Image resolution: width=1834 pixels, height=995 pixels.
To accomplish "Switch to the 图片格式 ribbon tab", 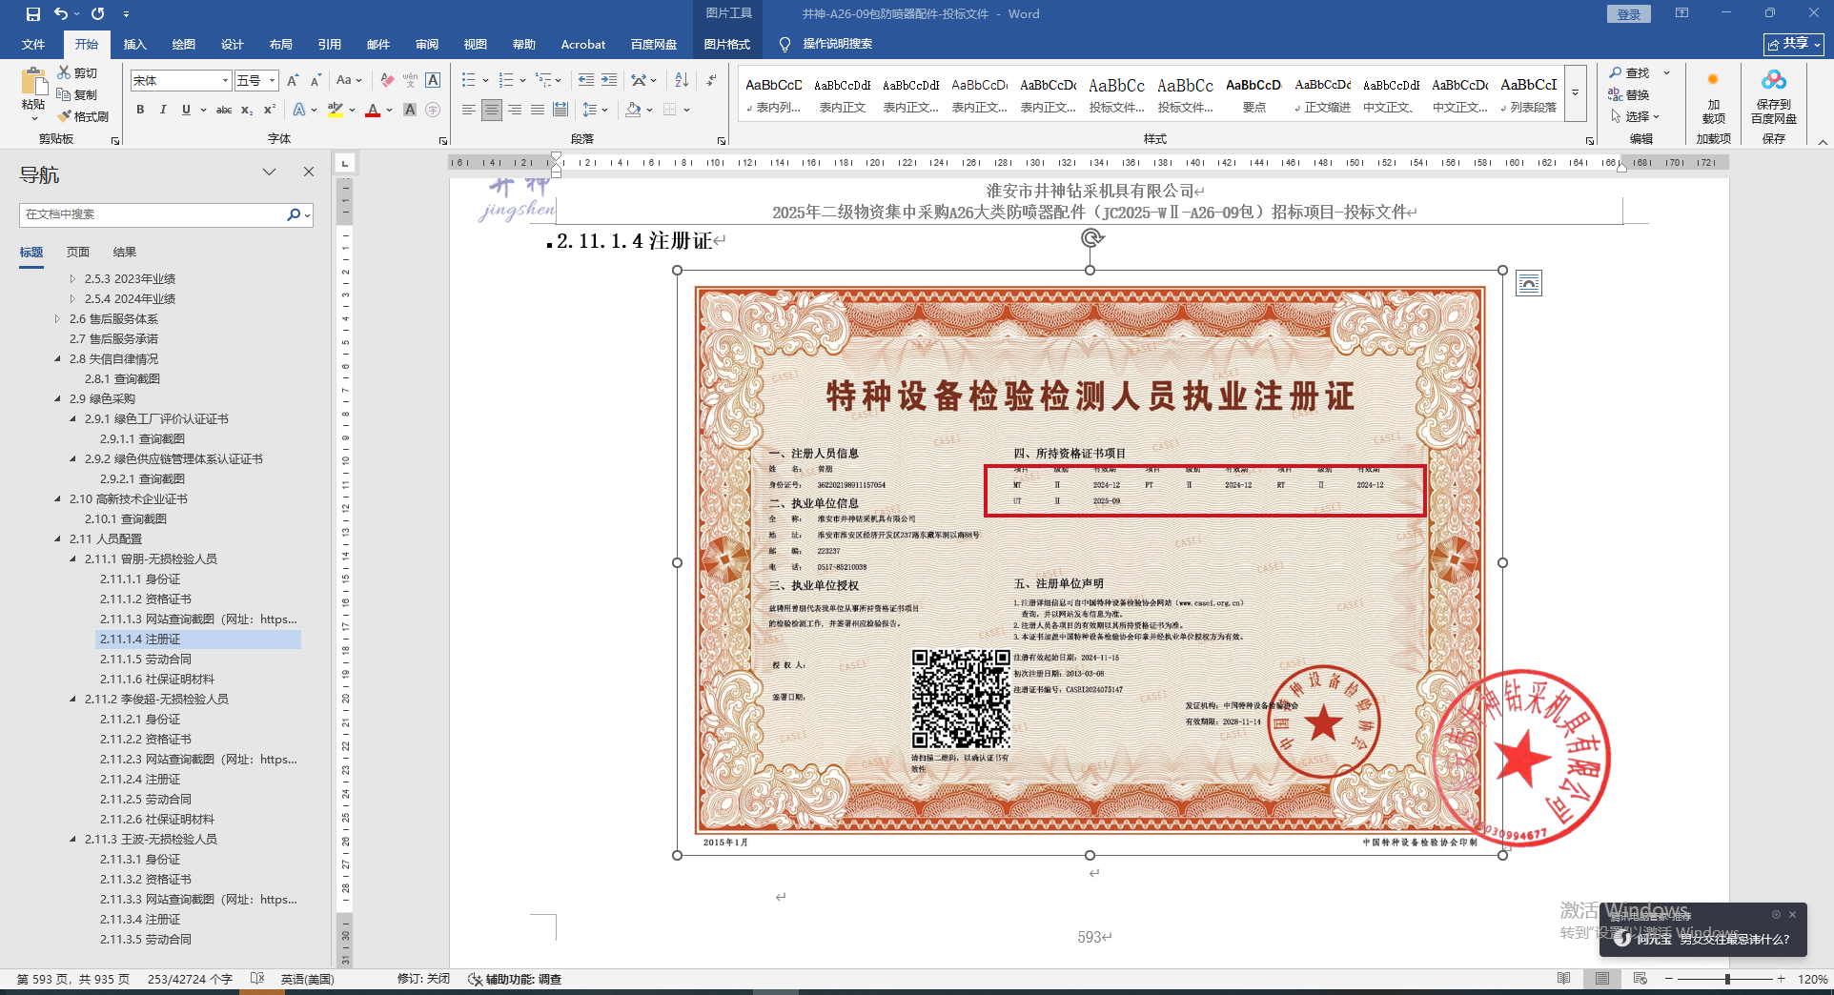I will 727,44.
